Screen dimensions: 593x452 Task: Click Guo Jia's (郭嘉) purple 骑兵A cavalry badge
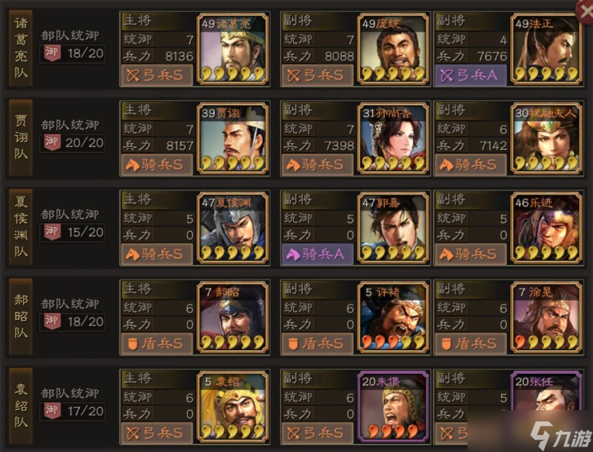tap(317, 254)
